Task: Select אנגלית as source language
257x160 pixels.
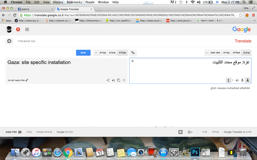Action: coord(236,52)
